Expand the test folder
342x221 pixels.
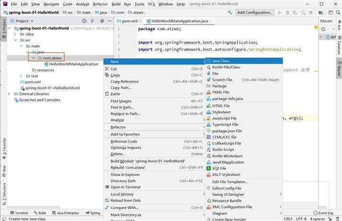point(21,76)
